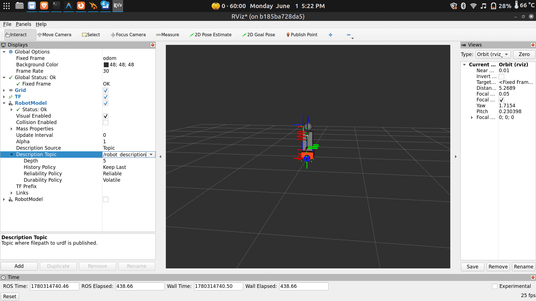Enable the second RobotModel display checkbox

point(106,199)
